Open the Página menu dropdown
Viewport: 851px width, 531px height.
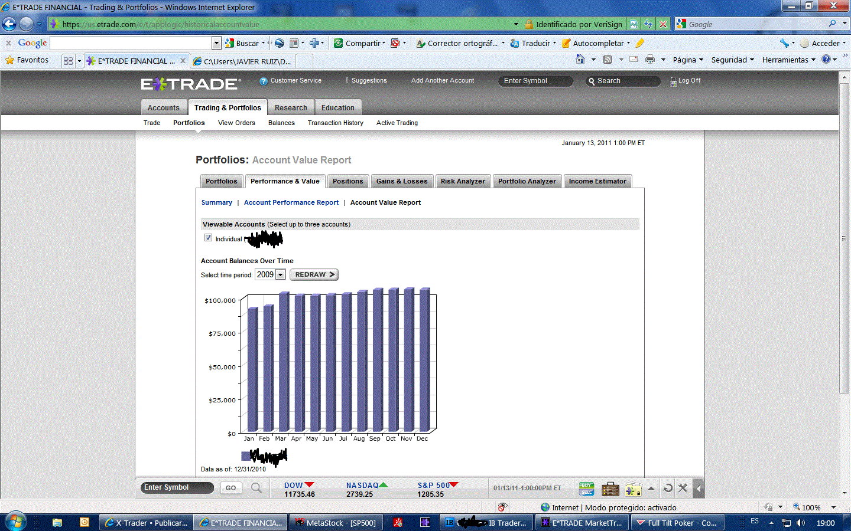tap(688, 60)
